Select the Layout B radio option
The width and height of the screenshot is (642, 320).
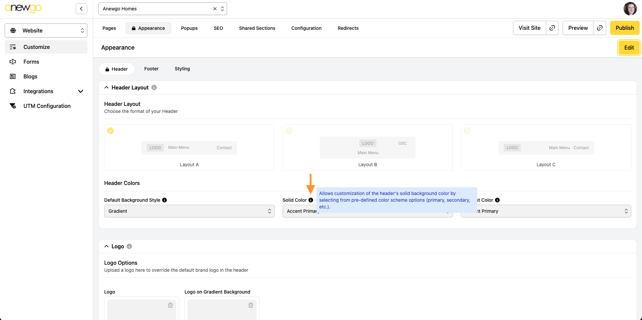click(289, 131)
